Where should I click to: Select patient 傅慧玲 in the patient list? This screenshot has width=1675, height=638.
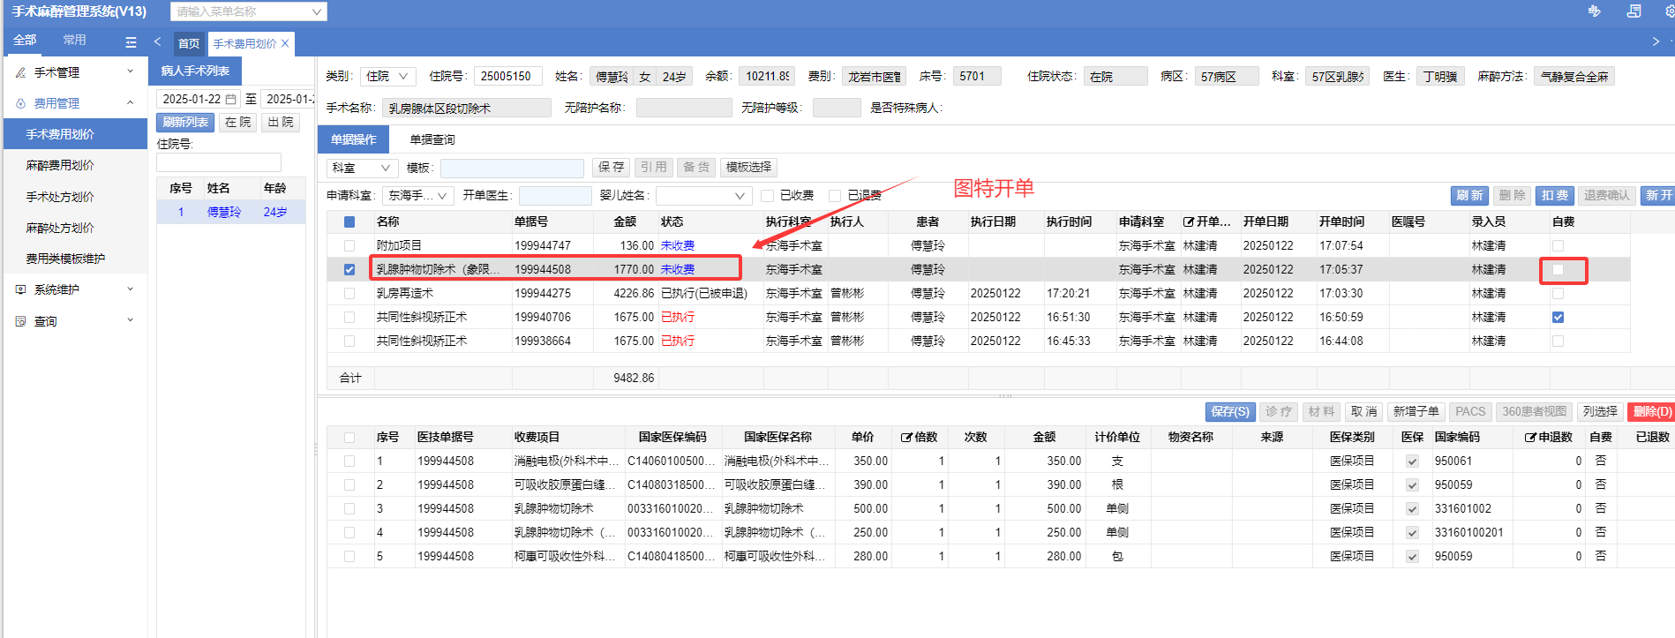pos(231,212)
